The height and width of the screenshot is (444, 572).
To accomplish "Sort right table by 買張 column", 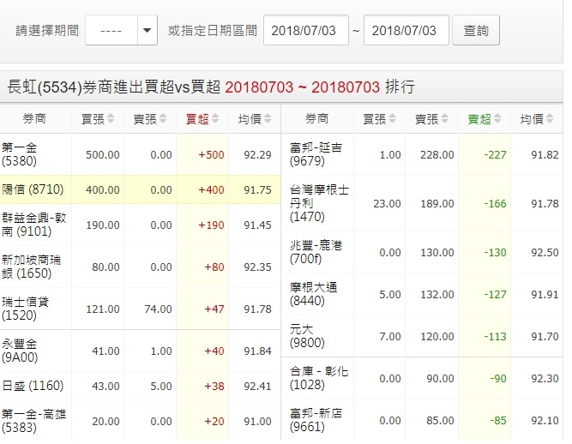I will point(379,119).
